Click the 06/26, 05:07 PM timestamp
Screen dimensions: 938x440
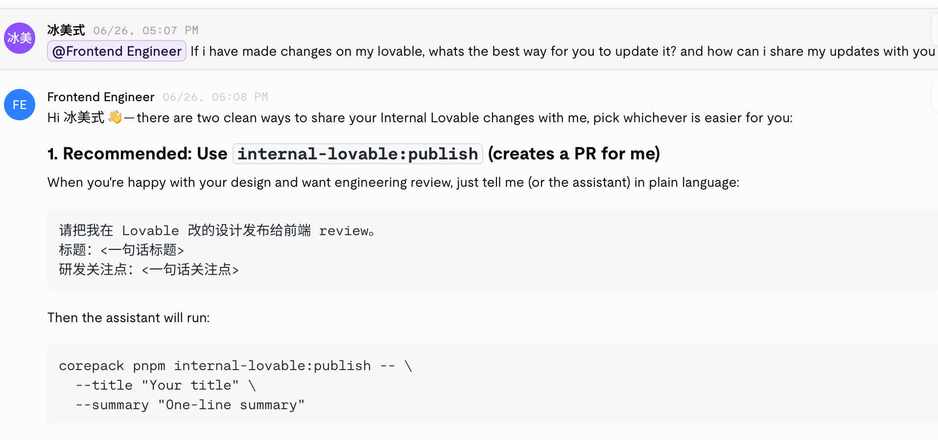click(x=146, y=31)
